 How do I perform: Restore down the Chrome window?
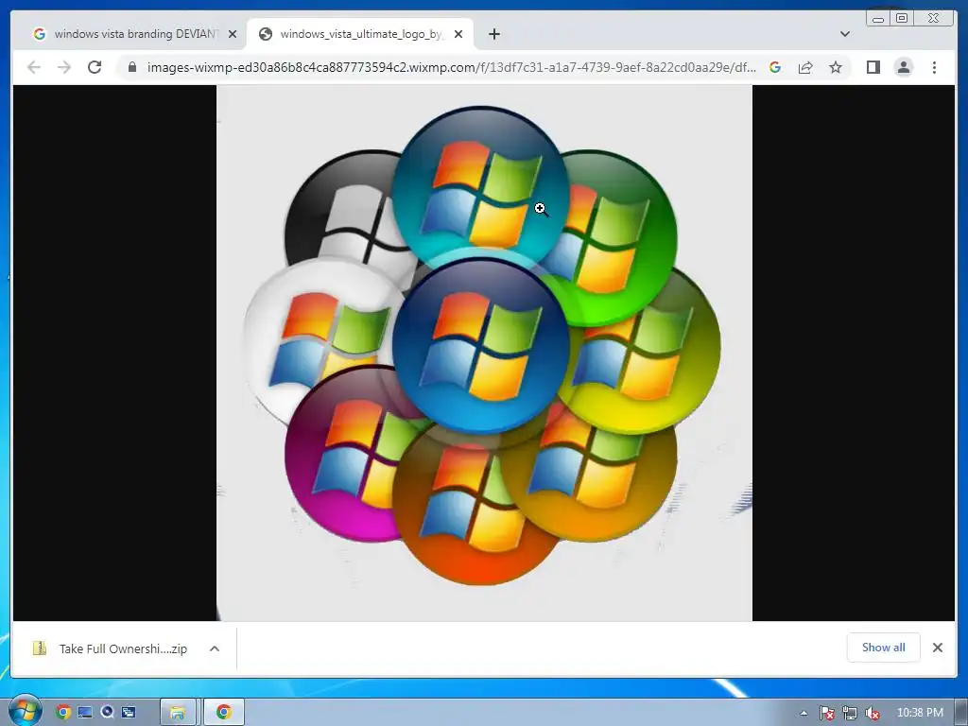click(x=901, y=19)
